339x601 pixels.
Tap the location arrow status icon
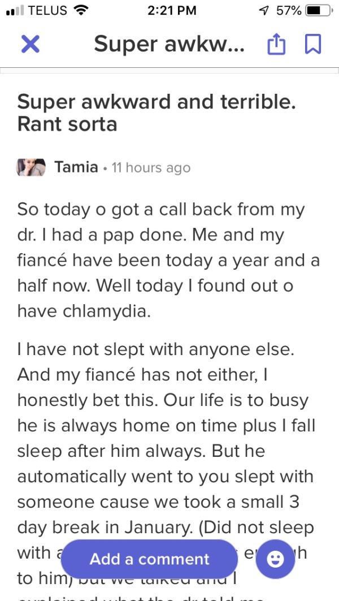pyautogui.click(x=263, y=10)
